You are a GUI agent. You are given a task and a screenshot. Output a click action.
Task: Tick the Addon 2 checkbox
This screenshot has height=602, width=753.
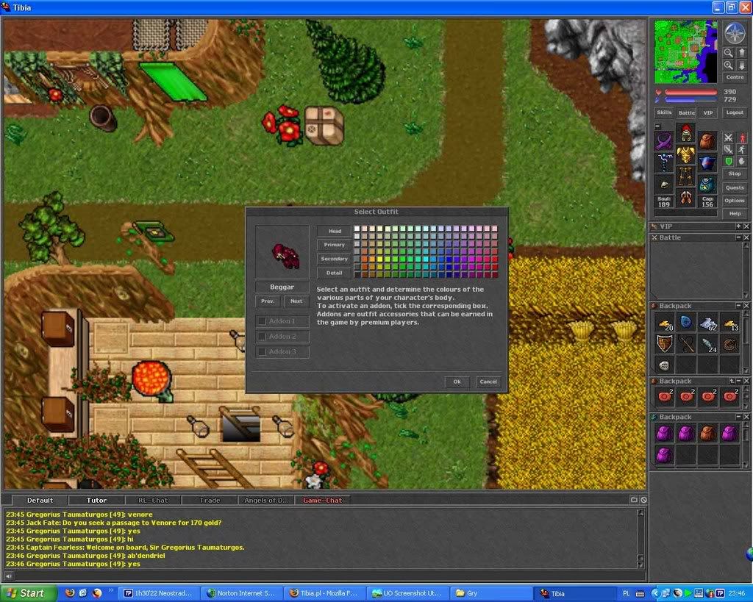click(263, 337)
